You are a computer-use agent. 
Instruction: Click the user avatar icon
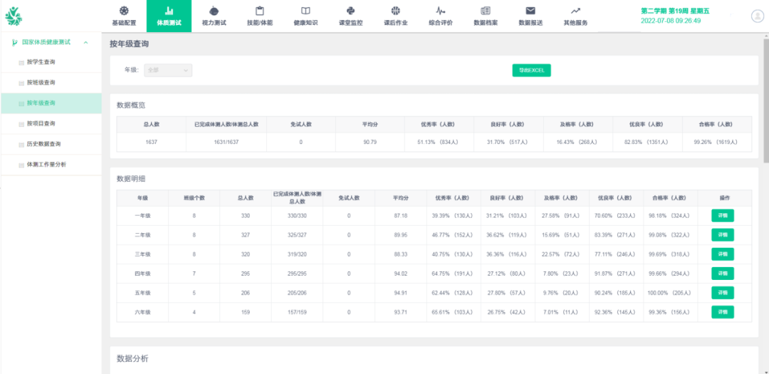pos(757,16)
